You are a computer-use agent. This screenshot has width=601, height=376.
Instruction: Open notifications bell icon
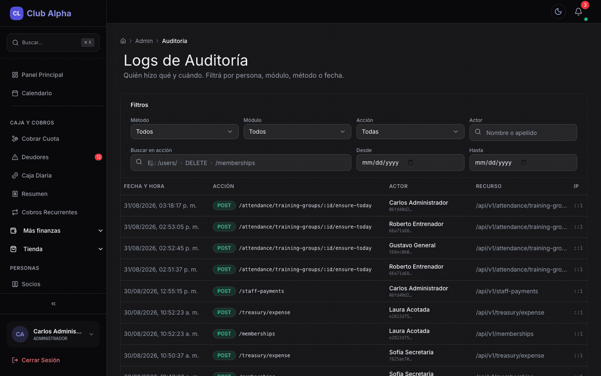[x=579, y=11]
